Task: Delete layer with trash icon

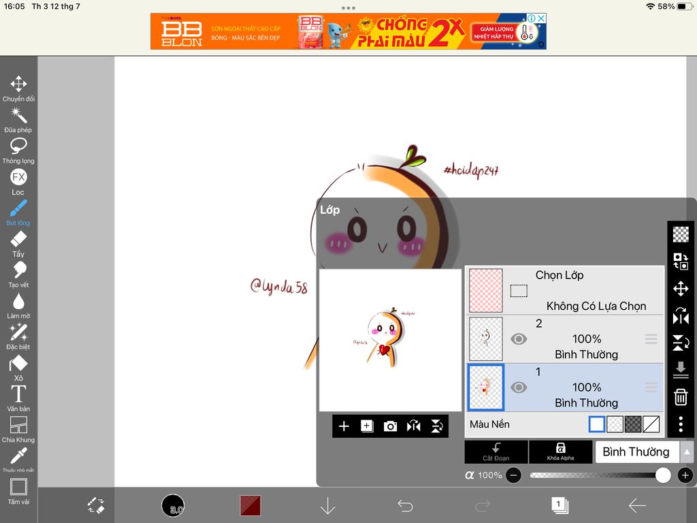Action: pos(681,397)
